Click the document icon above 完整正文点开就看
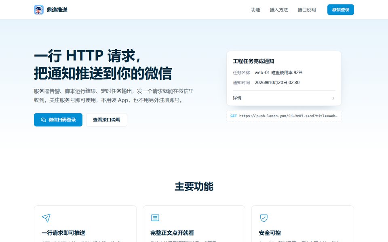The width and height of the screenshot is (388, 242). (x=155, y=218)
